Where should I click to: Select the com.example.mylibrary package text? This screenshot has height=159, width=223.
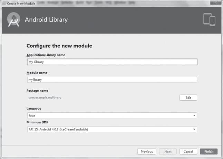(45, 97)
